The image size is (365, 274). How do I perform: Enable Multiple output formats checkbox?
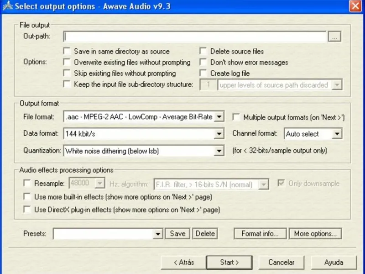click(x=236, y=117)
